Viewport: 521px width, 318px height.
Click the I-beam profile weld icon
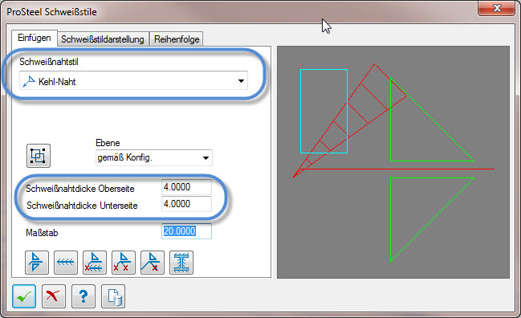[181, 263]
